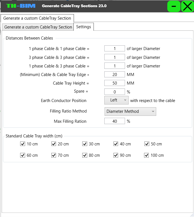
Task: Edit 1 phase & 1 phase Cable distance field
Action: click(115, 49)
